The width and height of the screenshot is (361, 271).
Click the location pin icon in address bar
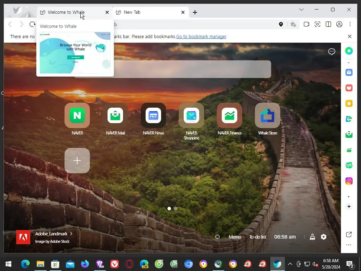pyautogui.click(x=281, y=24)
